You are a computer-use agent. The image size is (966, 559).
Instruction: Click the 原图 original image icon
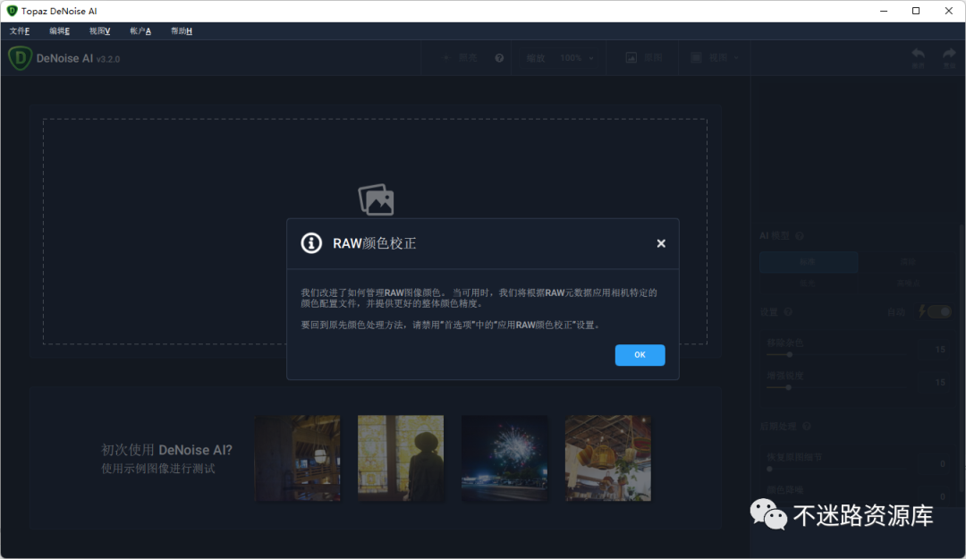[x=631, y=58]
